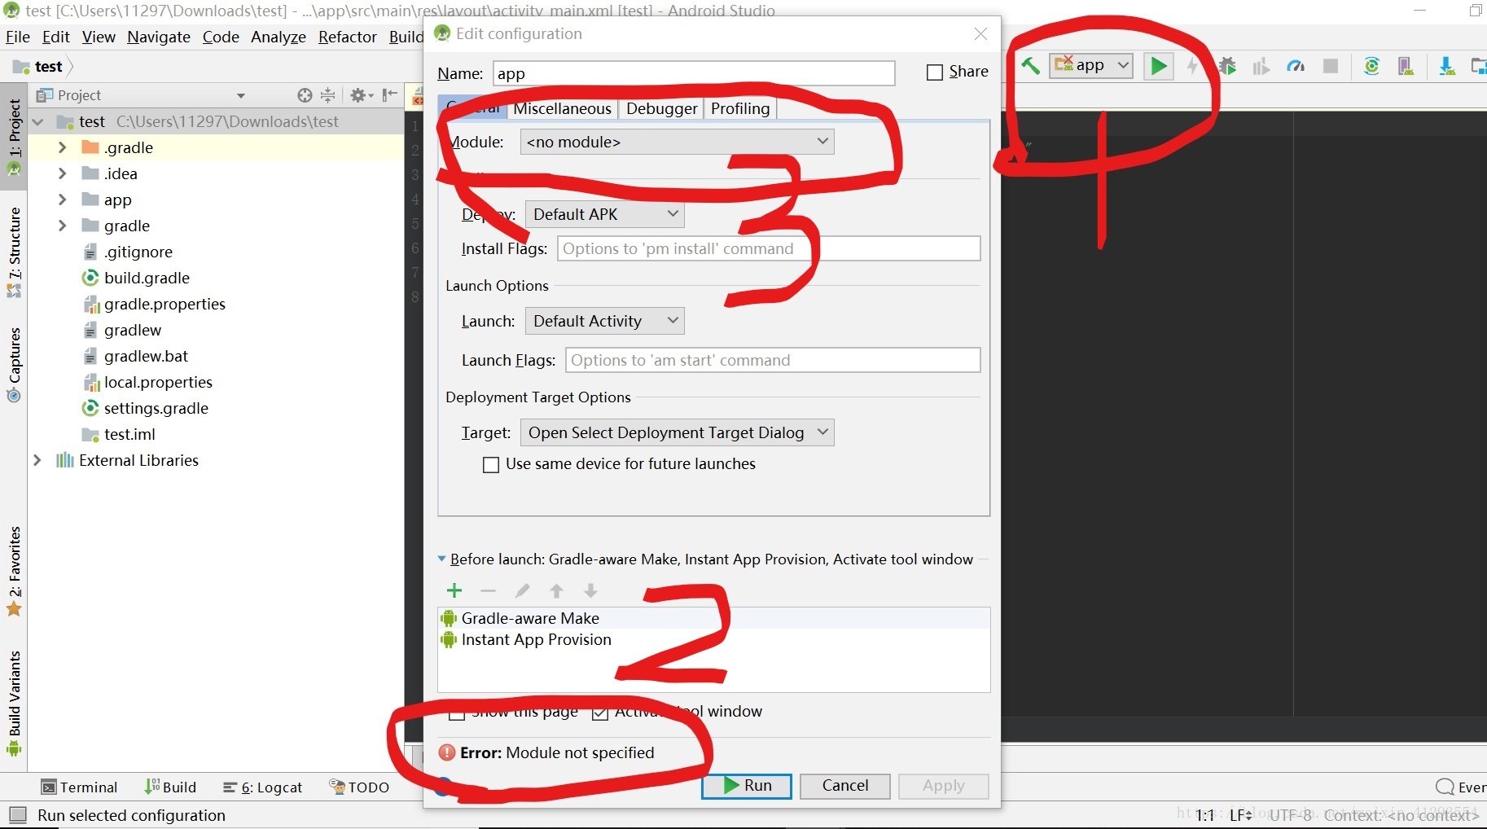
Task: Open the Navigate menu
Action: click(x=159, y=37)
